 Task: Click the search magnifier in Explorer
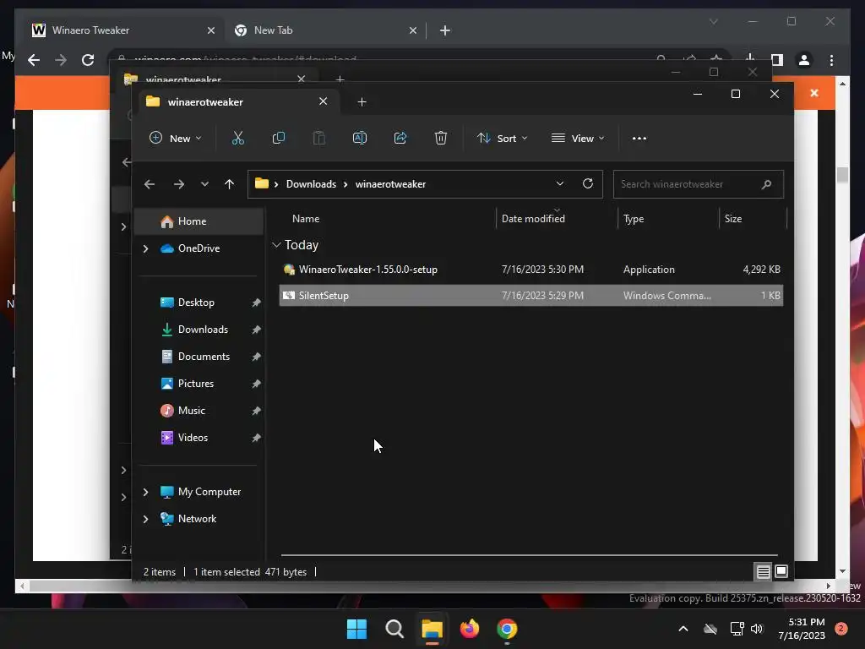click(766, 184)
